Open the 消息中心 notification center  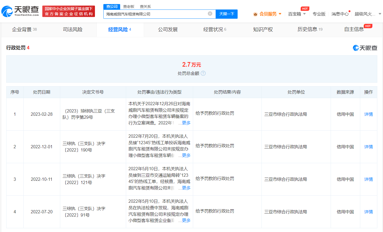pyautogui.click(x=340, y=14)
